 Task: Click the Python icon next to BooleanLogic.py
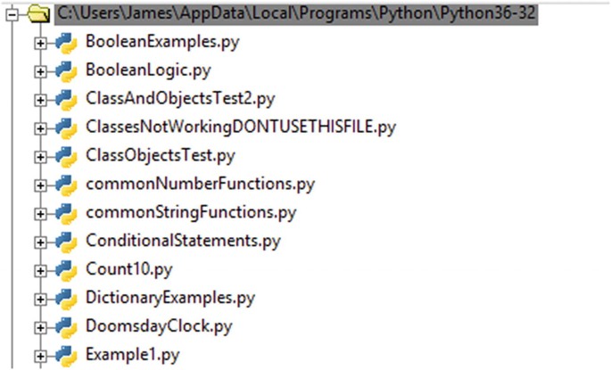tap(66, 70)
